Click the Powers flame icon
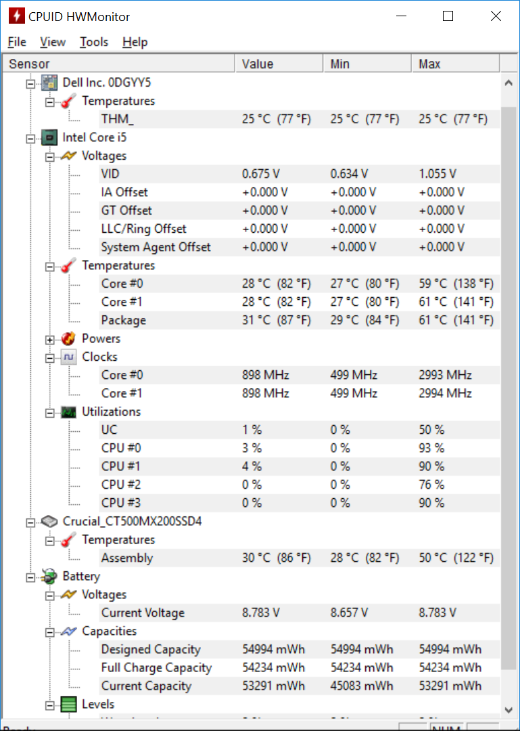 [68, 338]
